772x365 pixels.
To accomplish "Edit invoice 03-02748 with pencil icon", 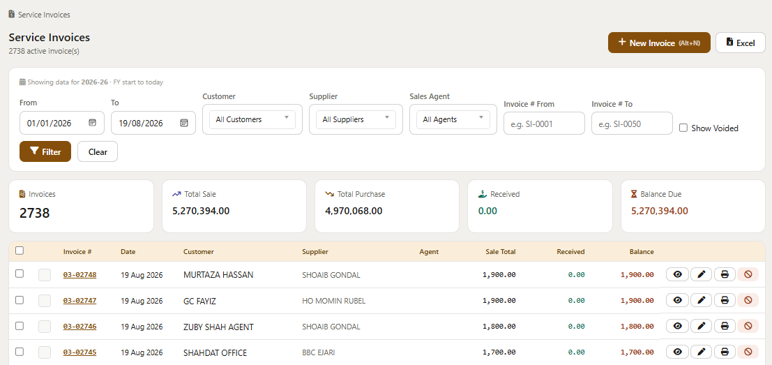I will pos(701,274).
